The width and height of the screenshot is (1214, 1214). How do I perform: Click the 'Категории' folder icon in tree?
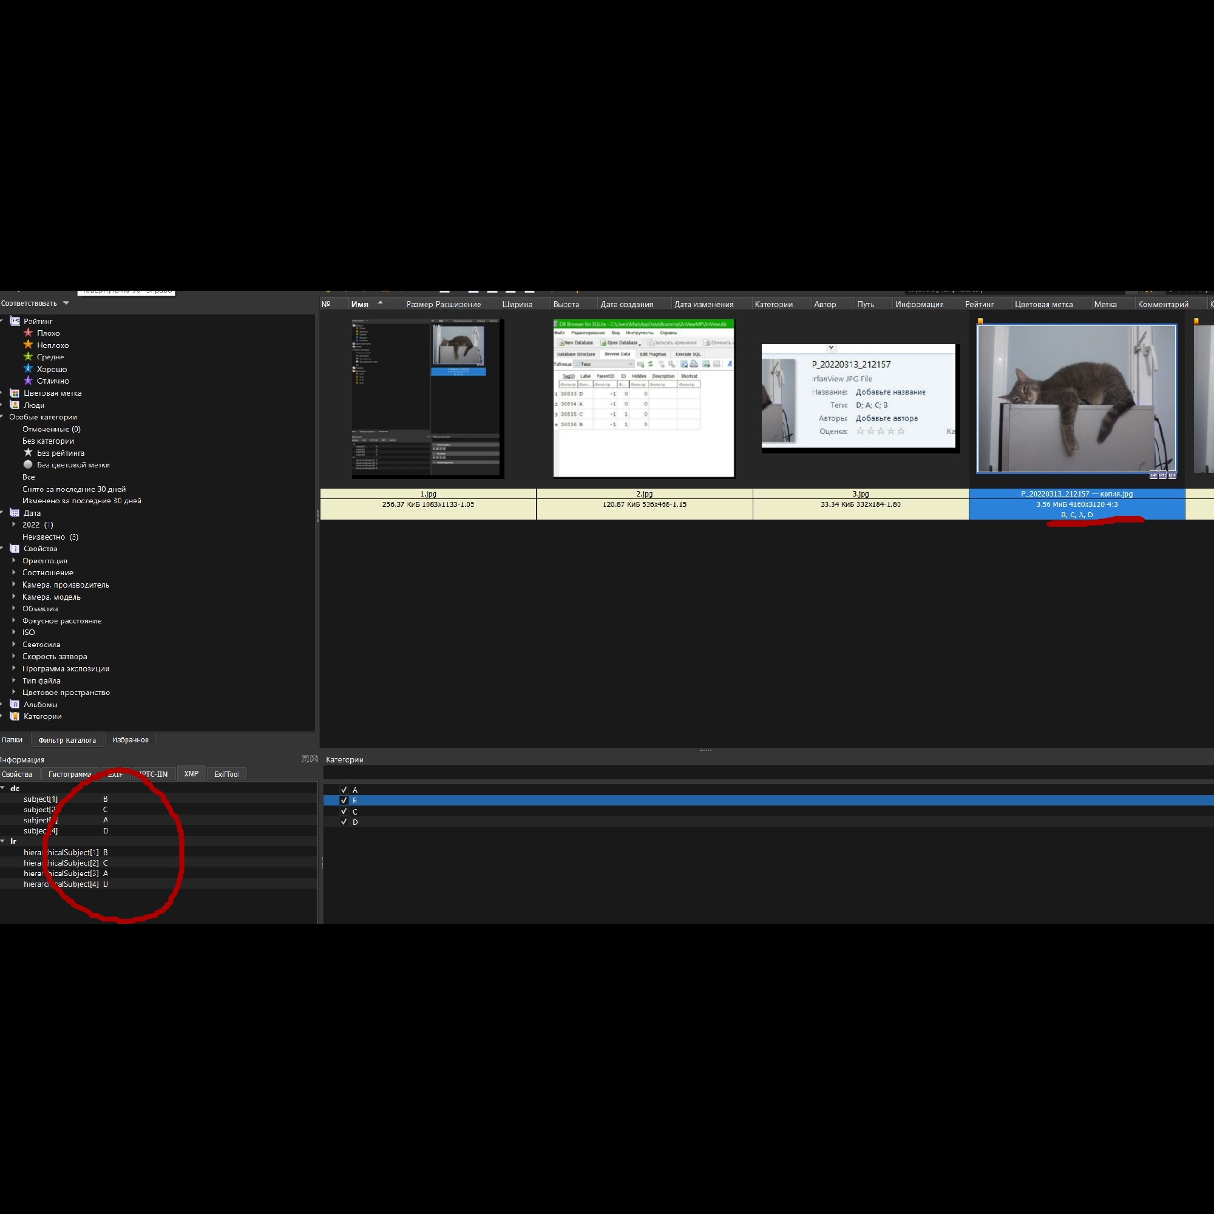click(x=15, y=716)
